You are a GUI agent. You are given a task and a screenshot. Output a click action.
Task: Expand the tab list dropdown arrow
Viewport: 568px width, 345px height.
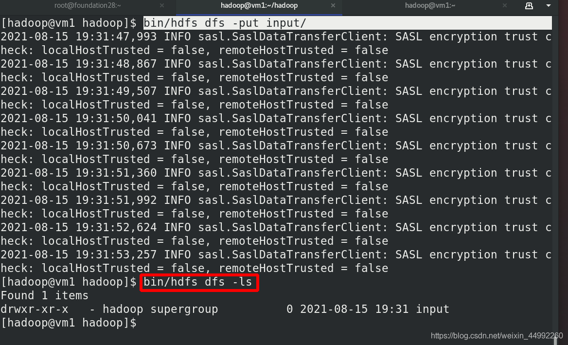tap(549, 5)
